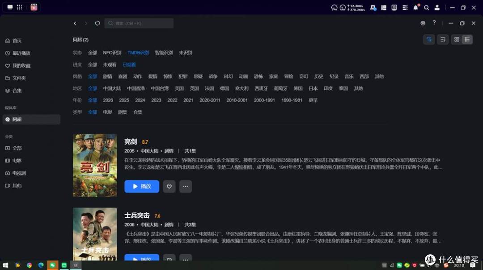Viewport: 483px width, 270px height.
Task: Select the 阿超 media library
Action: click(x=31, y=119)
